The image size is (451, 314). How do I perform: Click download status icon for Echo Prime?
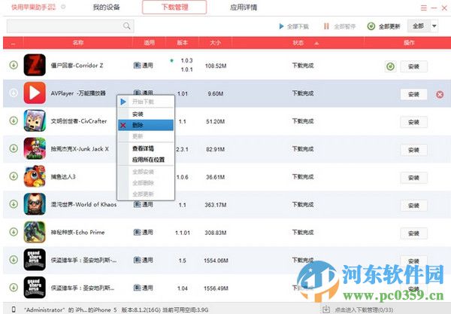(x=14, y=232)
